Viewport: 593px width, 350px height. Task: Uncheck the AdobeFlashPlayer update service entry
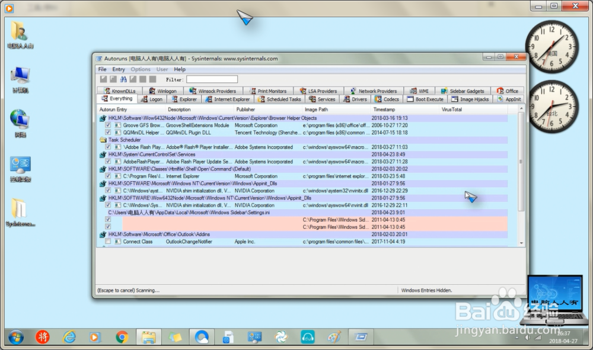click(x=108, y=161)
